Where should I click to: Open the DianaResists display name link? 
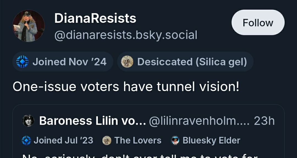pos(95,18)
